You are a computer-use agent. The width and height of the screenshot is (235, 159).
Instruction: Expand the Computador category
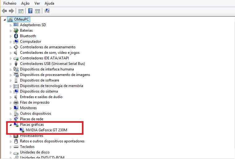(x=10, y=42)
